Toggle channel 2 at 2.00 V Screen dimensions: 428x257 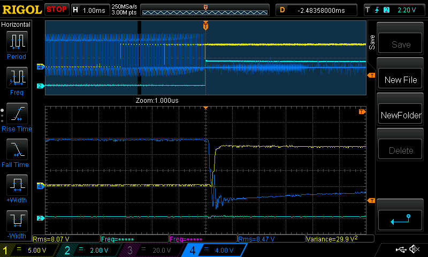(x=89, y=250)
